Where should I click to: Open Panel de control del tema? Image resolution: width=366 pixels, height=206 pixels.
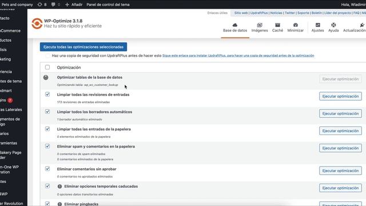click(108, 5)
